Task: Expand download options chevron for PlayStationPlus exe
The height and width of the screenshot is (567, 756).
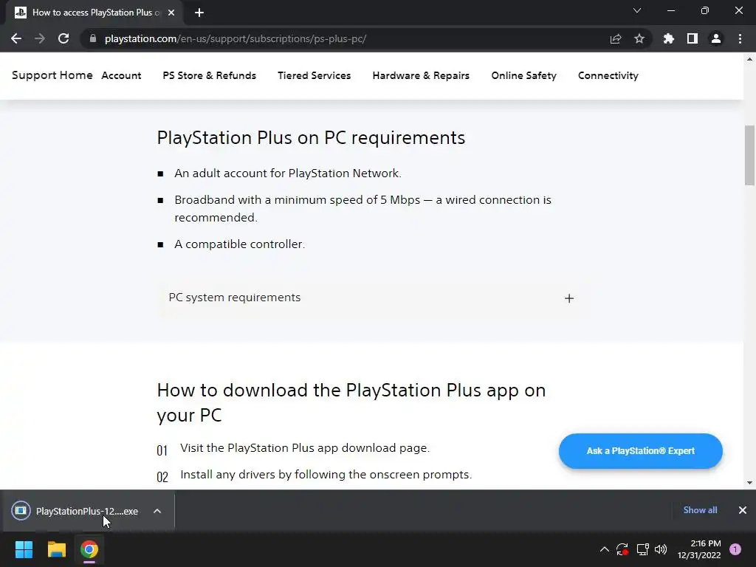Action: 157,511
